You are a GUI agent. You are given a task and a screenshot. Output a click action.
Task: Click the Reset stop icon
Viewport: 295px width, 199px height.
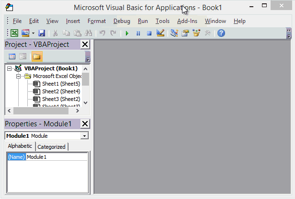click(x=149, y=33)
